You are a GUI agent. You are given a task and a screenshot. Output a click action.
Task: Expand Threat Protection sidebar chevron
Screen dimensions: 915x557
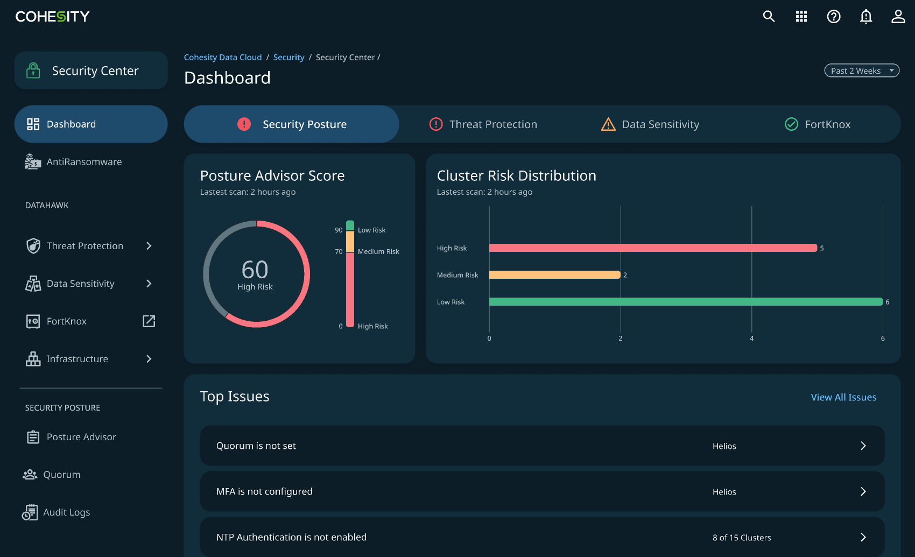[149, 246]
